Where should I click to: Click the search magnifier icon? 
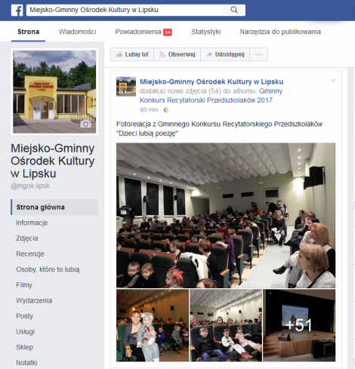234,10
